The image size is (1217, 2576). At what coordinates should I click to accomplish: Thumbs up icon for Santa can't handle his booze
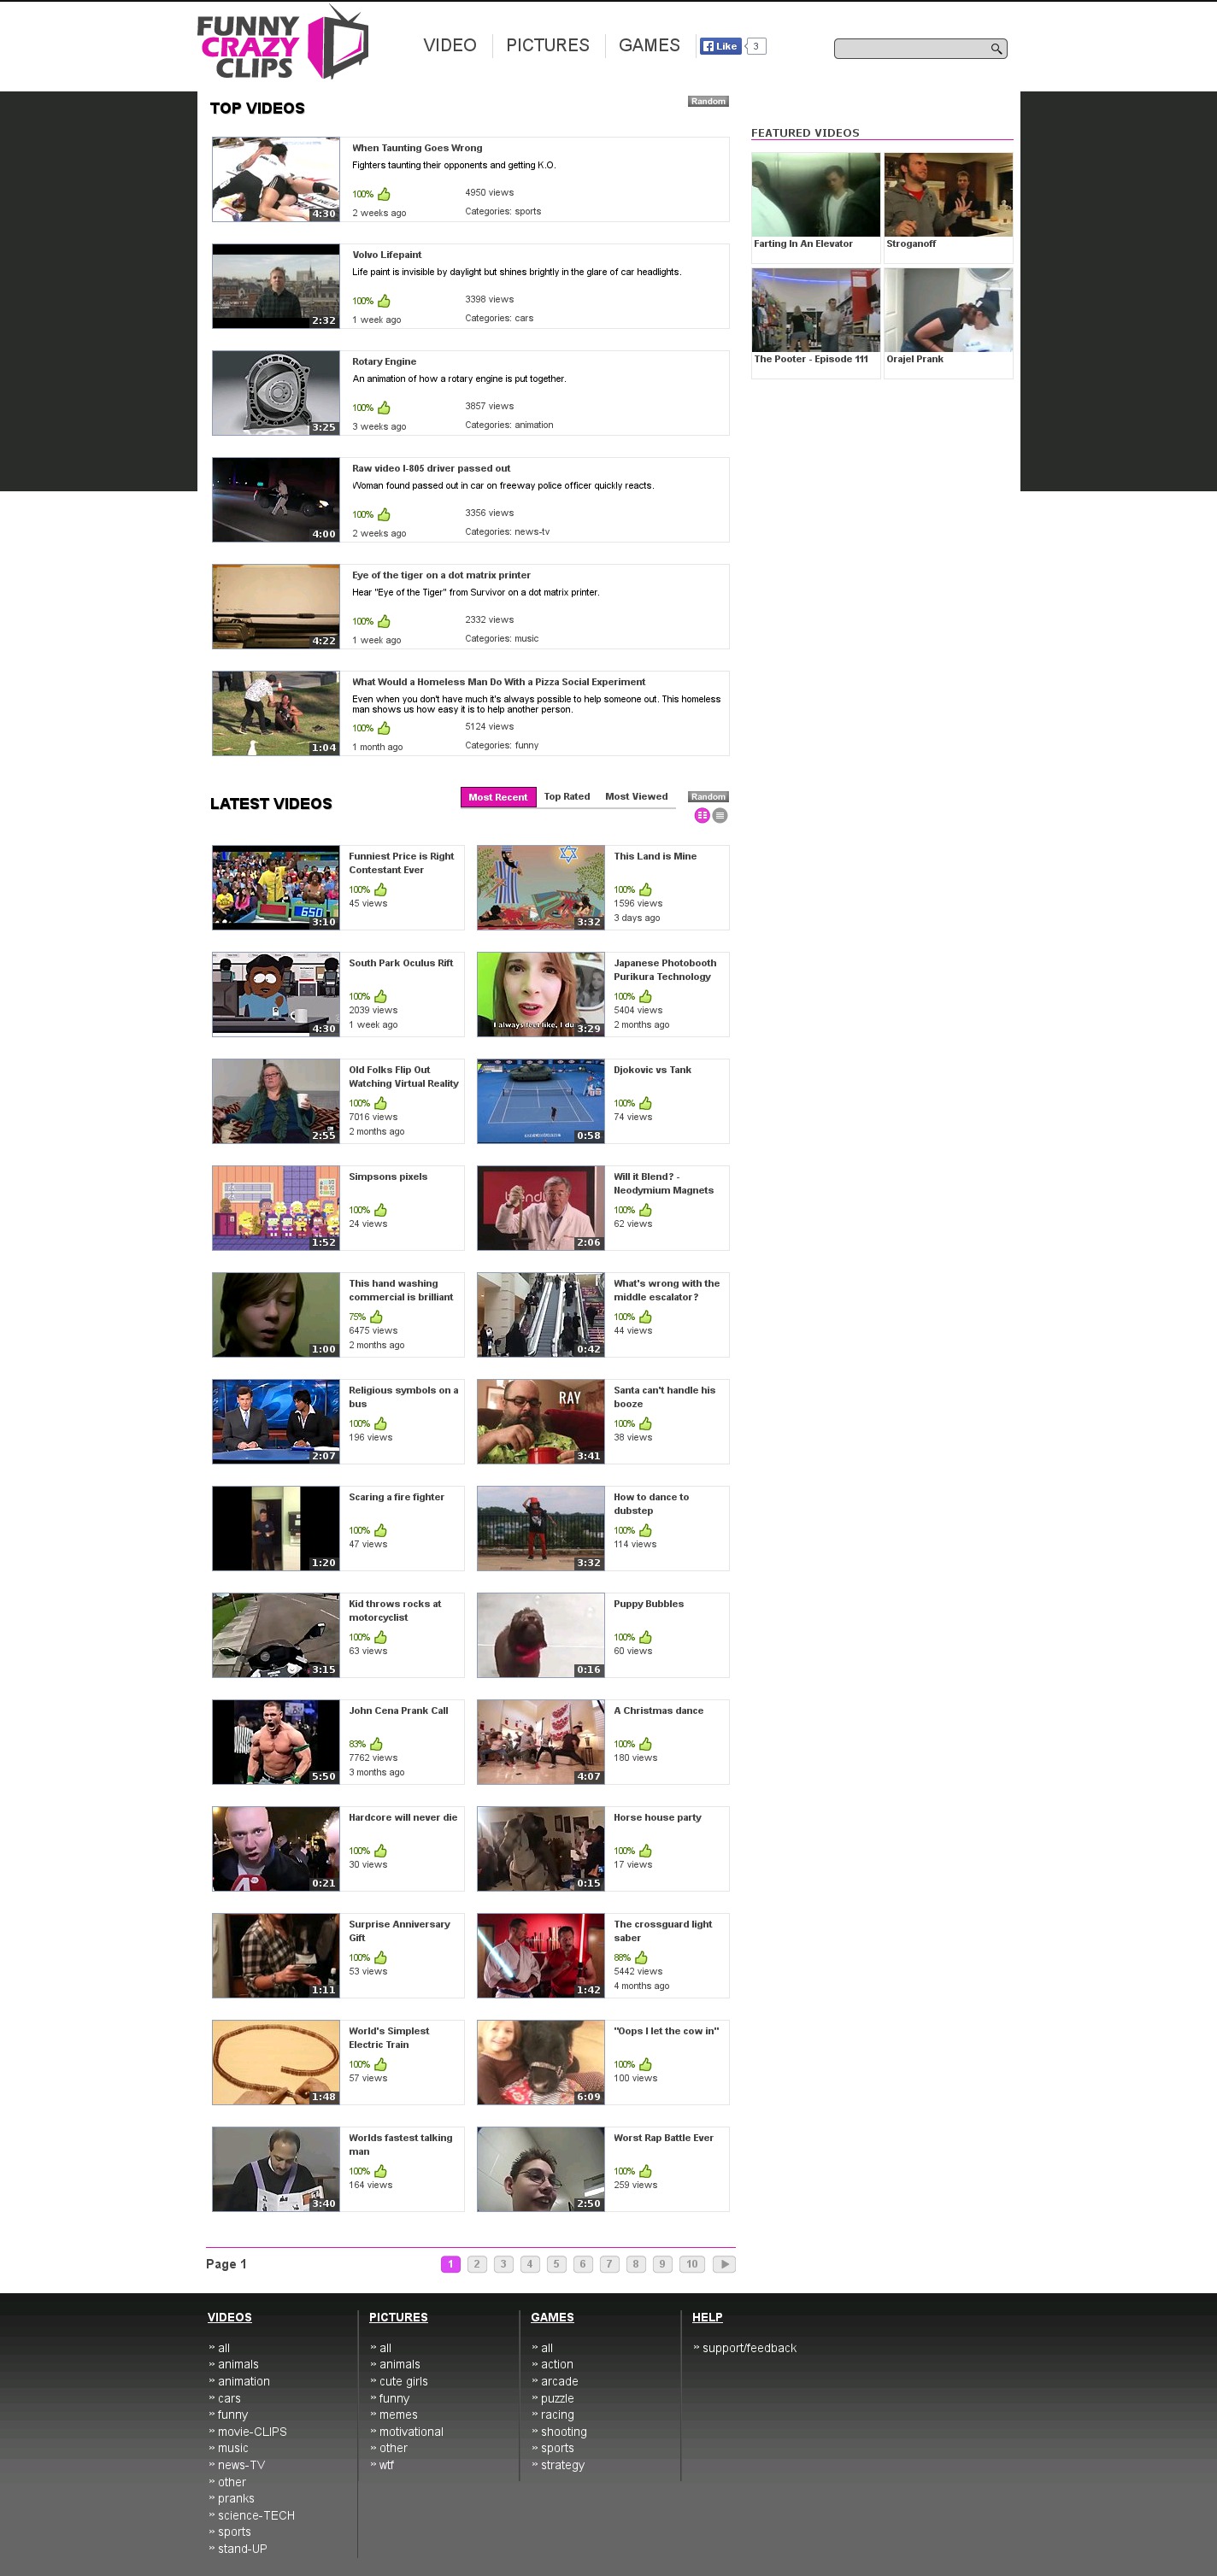pos(646,1424)
